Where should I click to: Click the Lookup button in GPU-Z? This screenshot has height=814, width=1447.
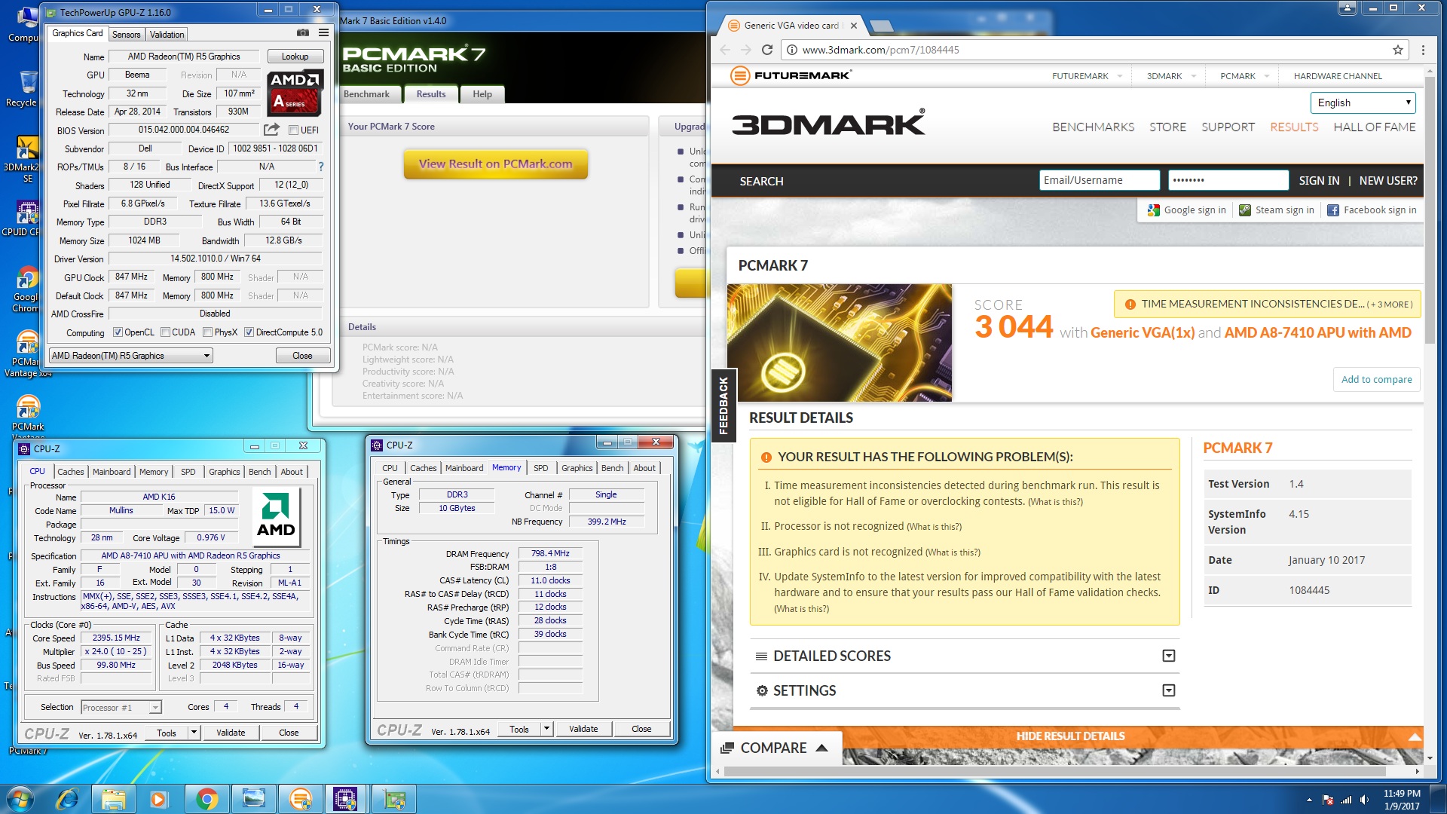point(295,57)
